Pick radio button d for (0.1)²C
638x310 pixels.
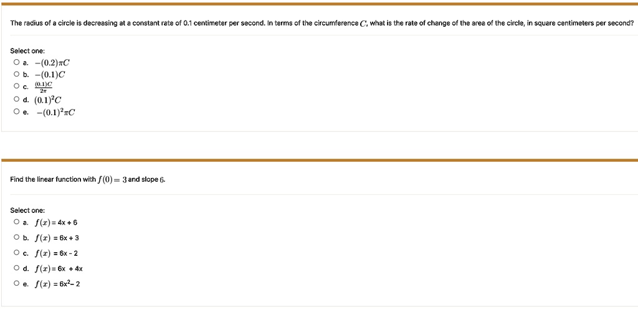coord(16,99)
